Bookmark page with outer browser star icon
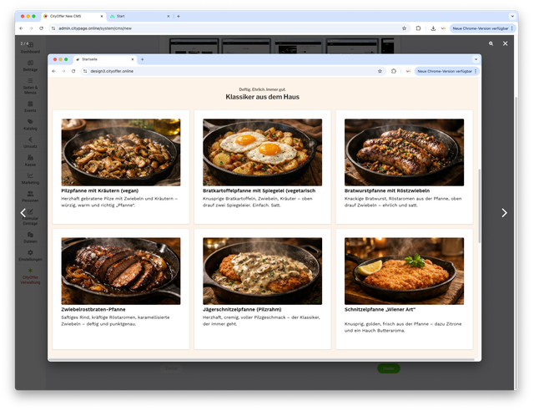Viewport: 534px width, 411px height. (403, 28)
